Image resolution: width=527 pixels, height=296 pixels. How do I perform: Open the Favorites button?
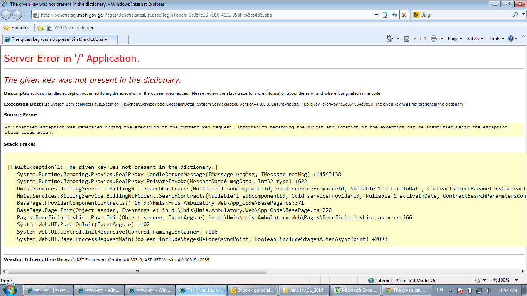(17, 28)
